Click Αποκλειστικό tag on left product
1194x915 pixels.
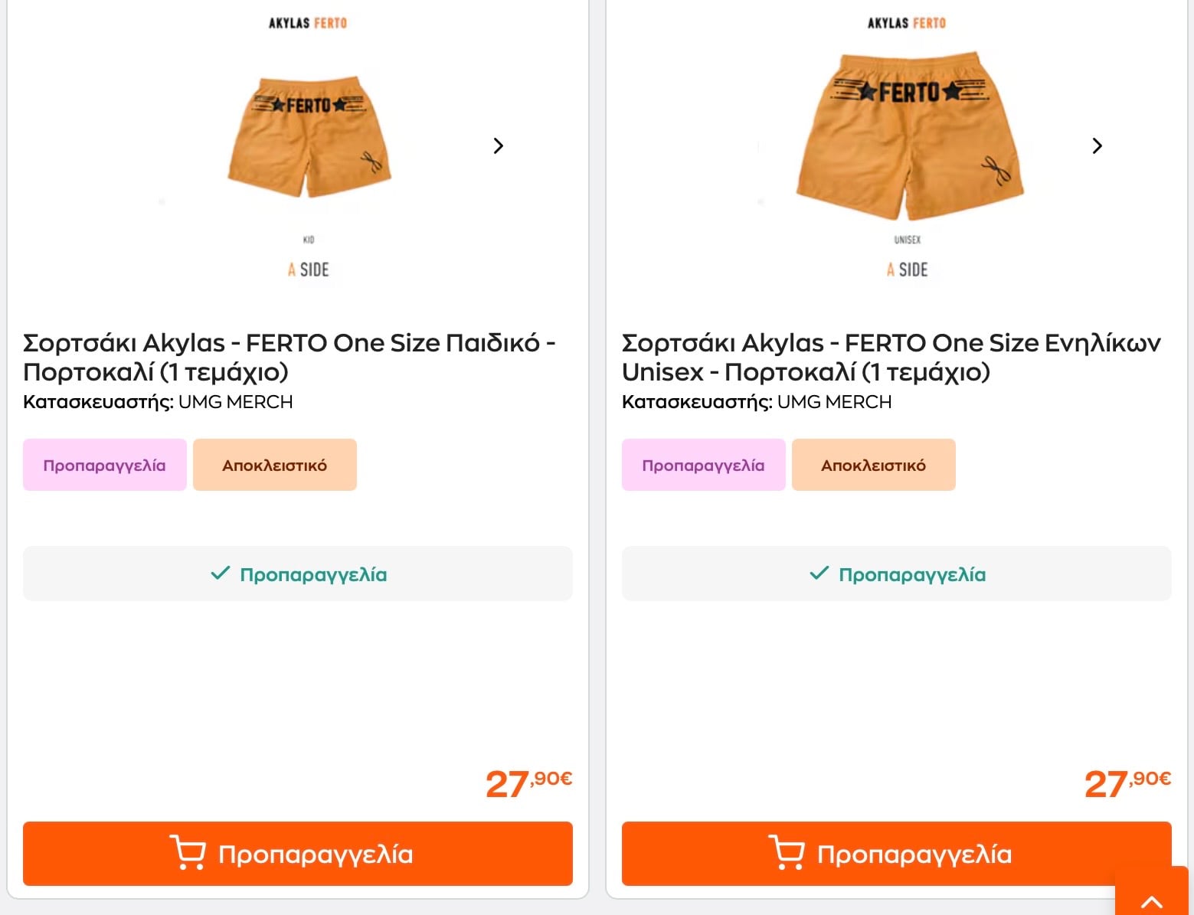pyautogui.click(x=274, y=465)
